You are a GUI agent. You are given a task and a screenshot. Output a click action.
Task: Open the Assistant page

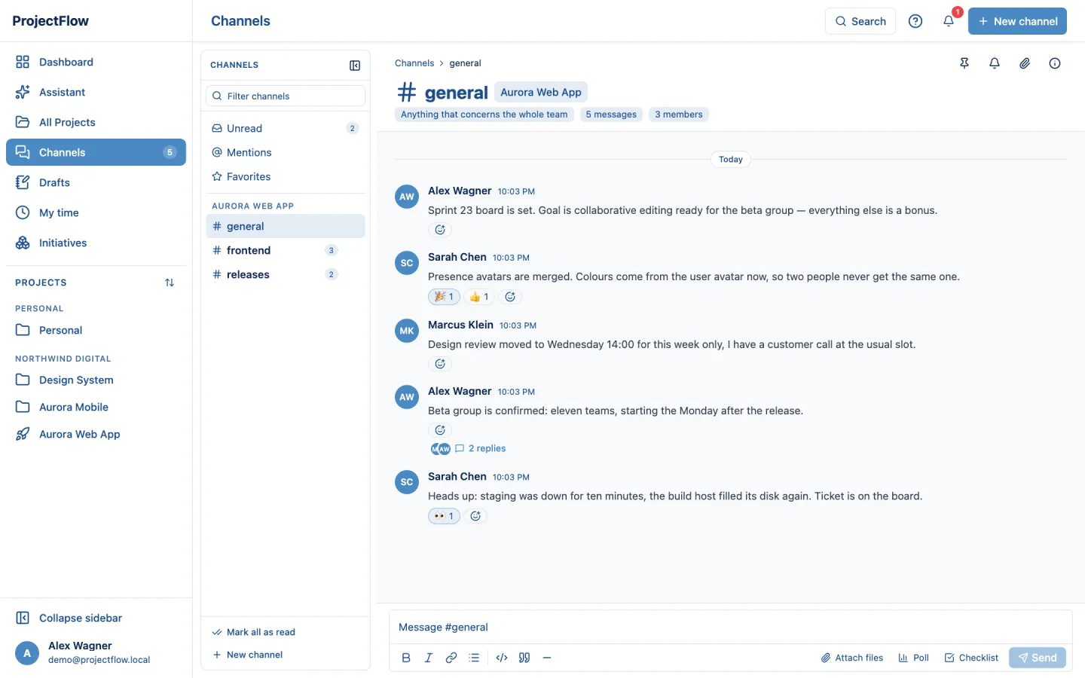point(96,92)
